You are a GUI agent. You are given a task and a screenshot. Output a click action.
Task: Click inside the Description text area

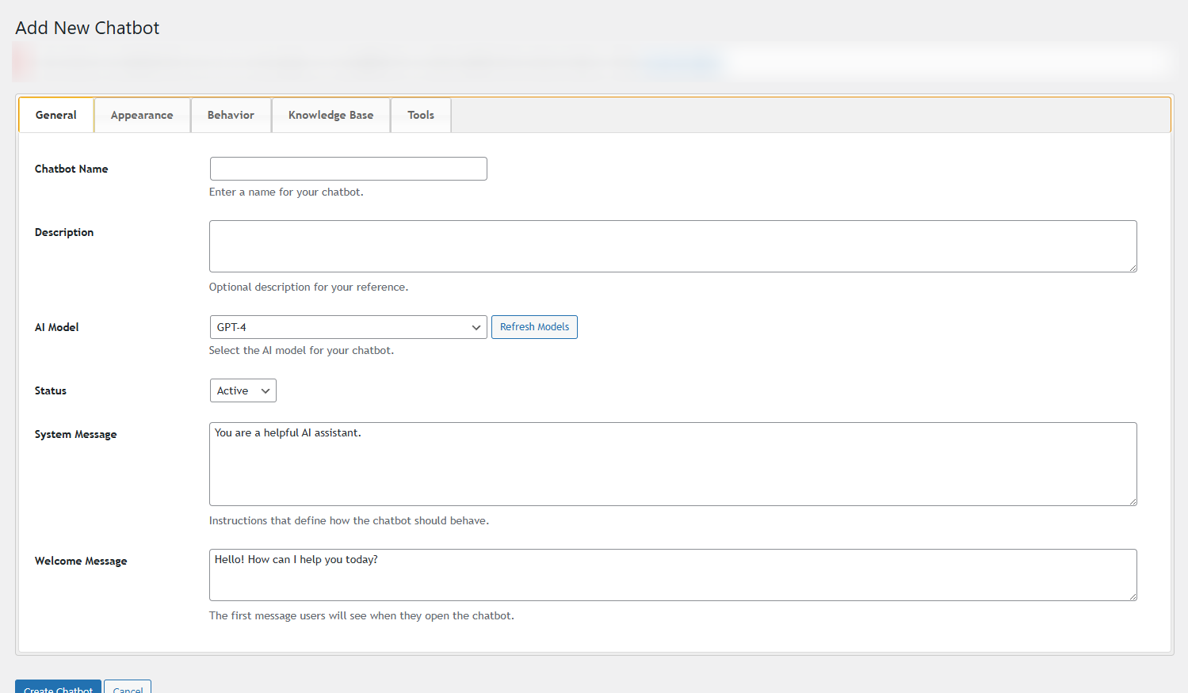click(x=672, y=246)
